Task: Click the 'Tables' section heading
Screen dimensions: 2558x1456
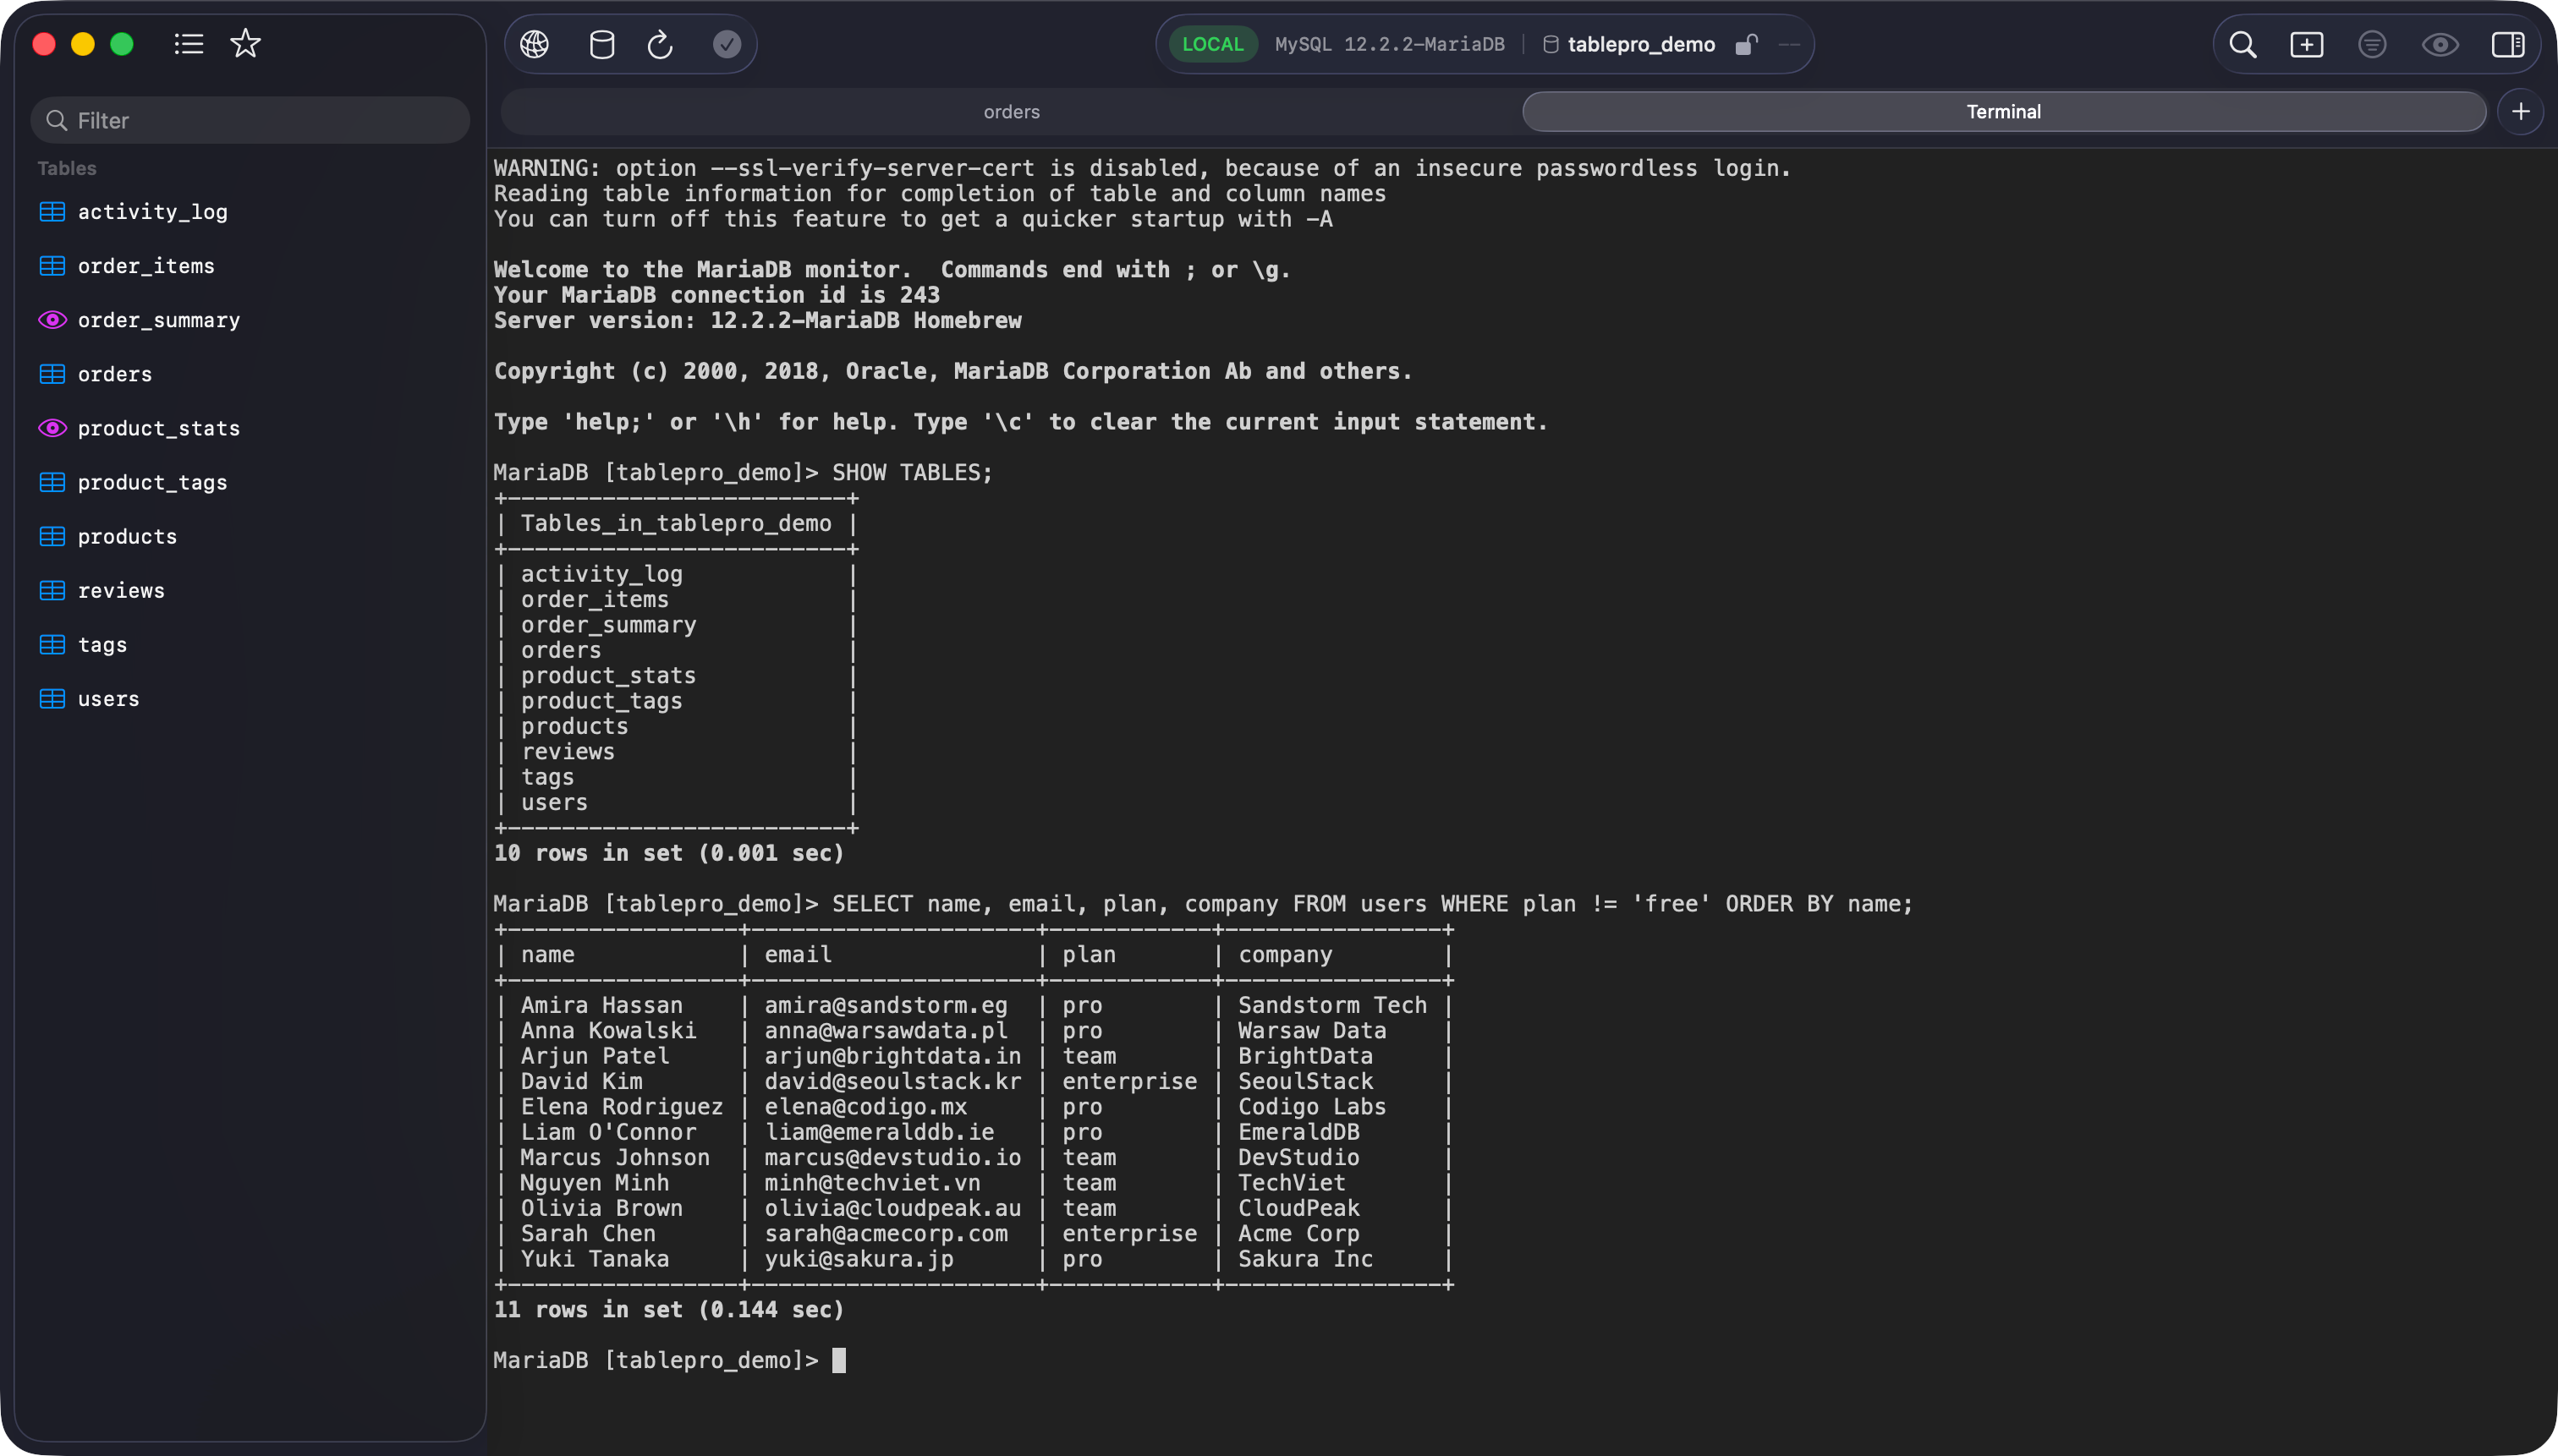Action: (67, 168)
